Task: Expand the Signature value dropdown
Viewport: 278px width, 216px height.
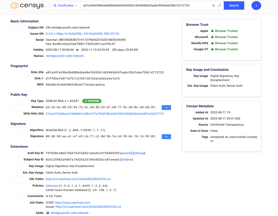Action: (166, 137)
